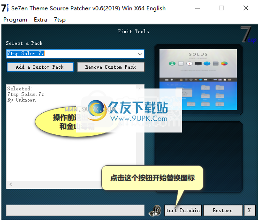Click the 7tsp app icon in title bar
This screenshot has height=221, width=258.
(5, 8)
